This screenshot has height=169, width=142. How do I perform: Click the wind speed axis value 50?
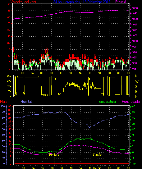[9, 4]
